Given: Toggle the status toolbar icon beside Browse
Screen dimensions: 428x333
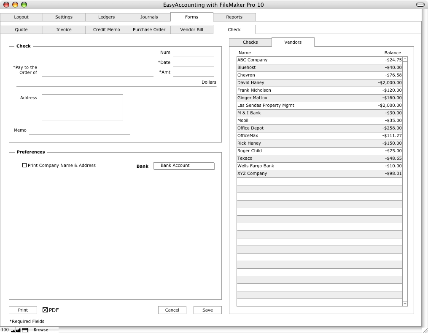Looking at the screenshot, I should 25,330.
